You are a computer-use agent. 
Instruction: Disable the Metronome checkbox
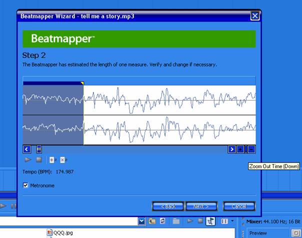click(26, 185)
